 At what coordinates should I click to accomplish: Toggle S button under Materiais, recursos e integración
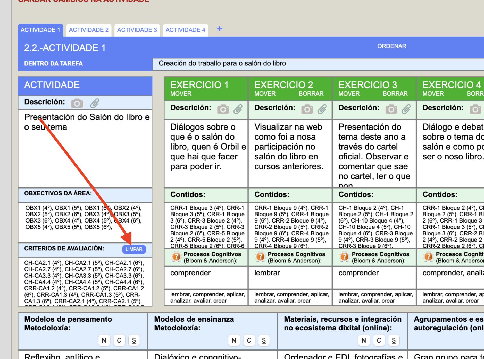coord(394,340)
